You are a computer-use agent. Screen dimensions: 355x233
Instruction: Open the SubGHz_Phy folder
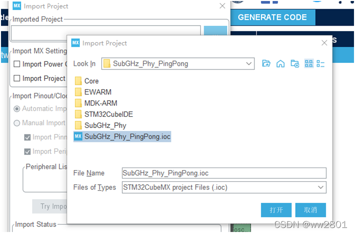pyautogui.click(x=100, y=125)
